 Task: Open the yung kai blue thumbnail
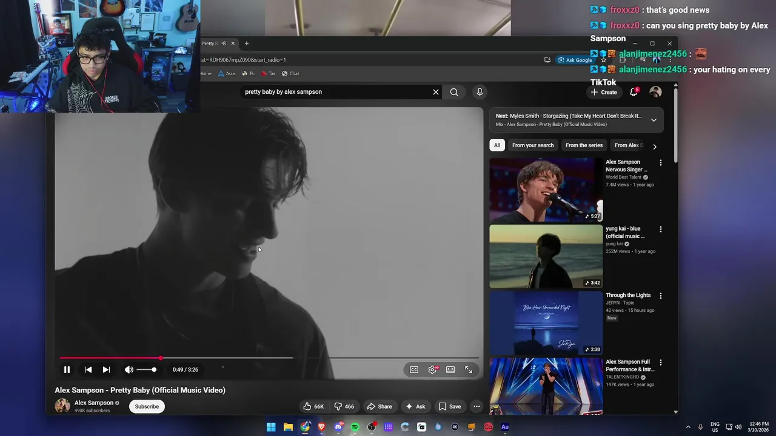pos(546,256)
